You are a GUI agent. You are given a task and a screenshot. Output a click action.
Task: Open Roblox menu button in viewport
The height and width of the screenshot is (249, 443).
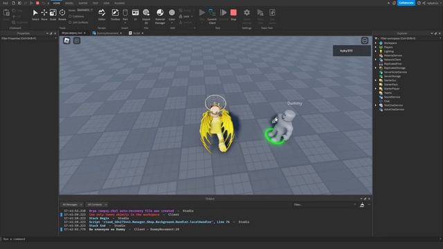click(x=66, y=41)
